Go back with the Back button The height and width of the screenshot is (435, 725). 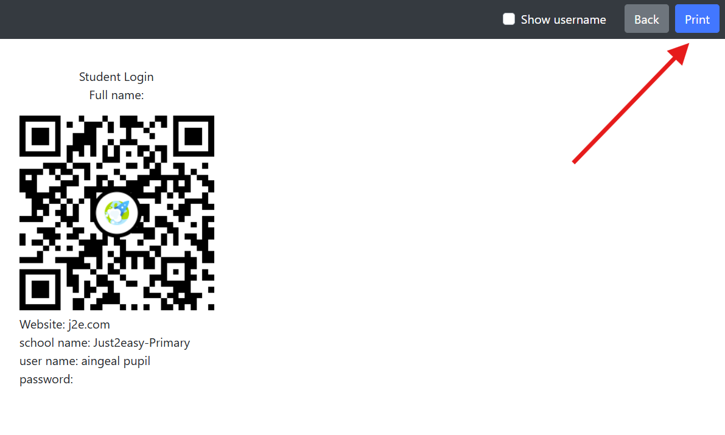[x=646, y=19]
